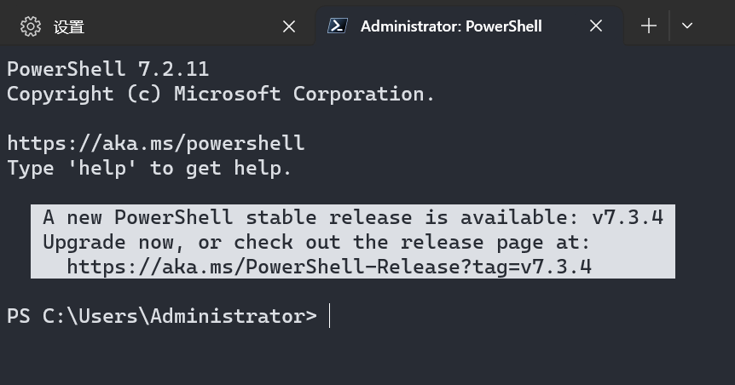
Task: Click the "Upgrade now" banner line
Action: point(315,242)
